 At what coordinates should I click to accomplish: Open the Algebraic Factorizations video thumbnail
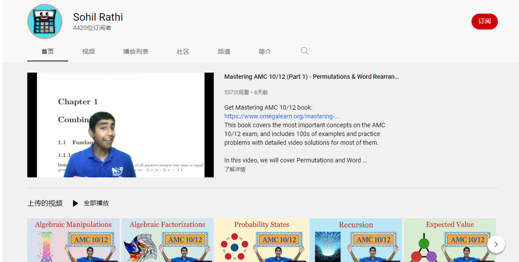168,240
